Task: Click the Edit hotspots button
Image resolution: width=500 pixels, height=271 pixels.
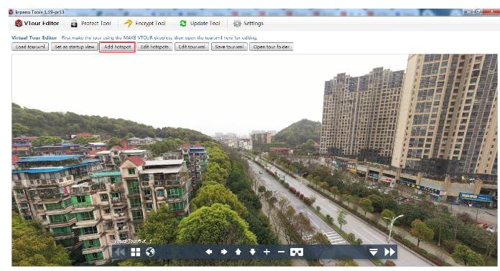Action: (154, 47)
